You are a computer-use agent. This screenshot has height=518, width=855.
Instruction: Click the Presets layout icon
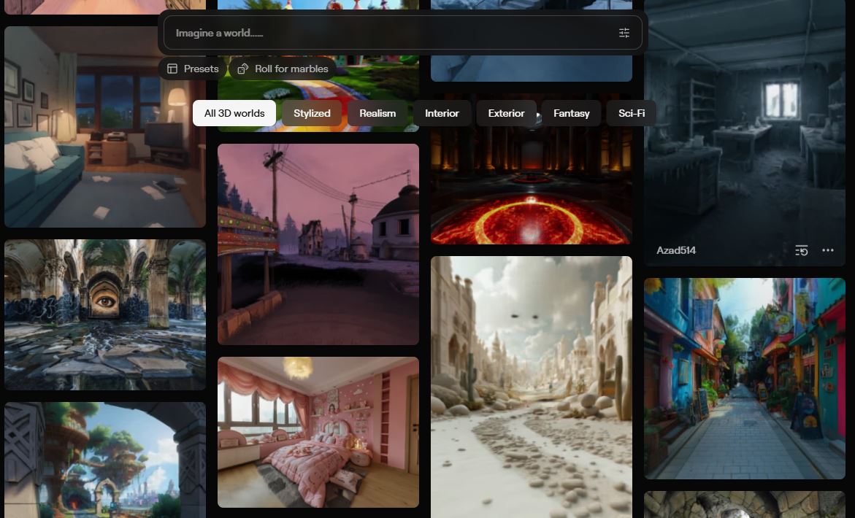[x=172, y=69]
